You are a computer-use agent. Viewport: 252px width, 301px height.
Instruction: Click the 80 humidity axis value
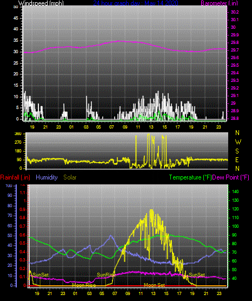tap(10, 206)
